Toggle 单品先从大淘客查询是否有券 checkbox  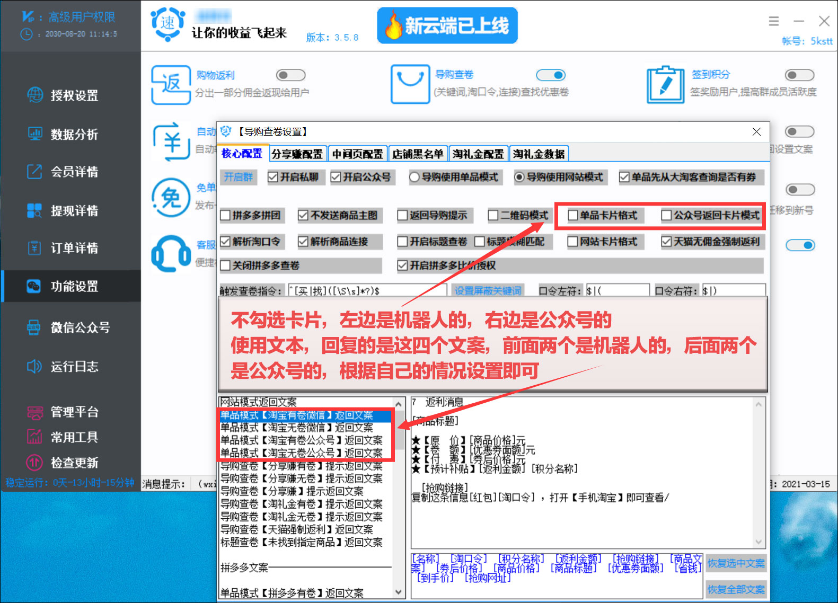tap(624, 177)
